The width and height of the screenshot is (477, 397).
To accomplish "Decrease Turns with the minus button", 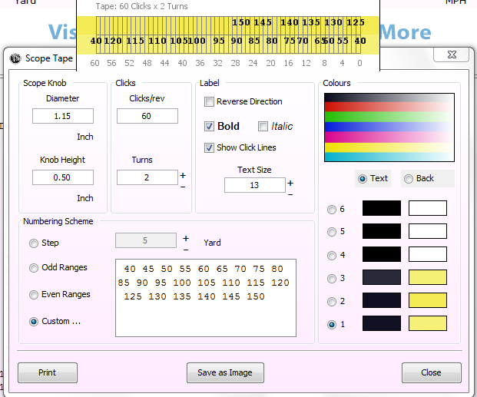I will [x=183, y=187].
